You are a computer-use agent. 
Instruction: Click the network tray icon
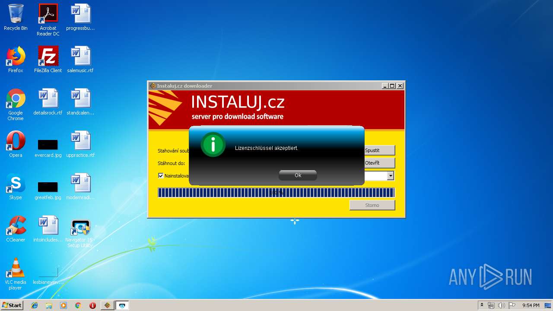(491, 305)
